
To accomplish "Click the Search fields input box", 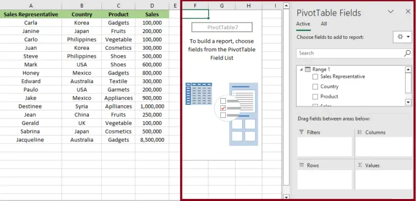I will (350, 53).
